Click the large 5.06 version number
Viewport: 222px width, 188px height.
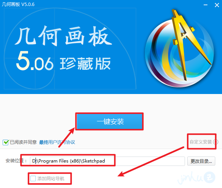pyautogui.click(x=35, y=61)
